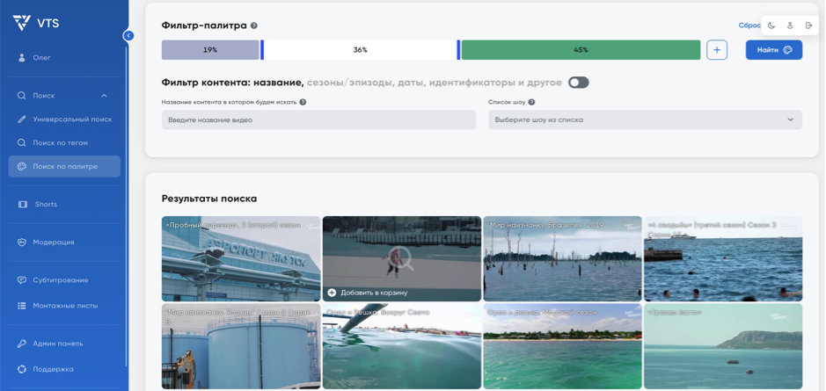Click Добавить в корзину on the thumbnail

point(374,293)
